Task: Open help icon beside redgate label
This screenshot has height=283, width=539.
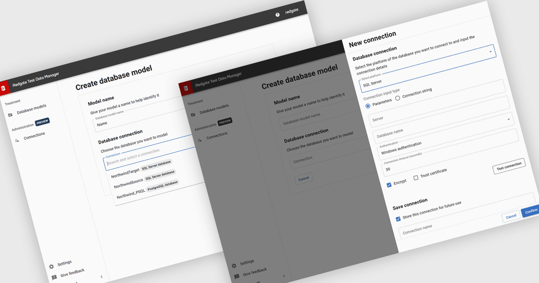Action: click(x=277, y=15)
